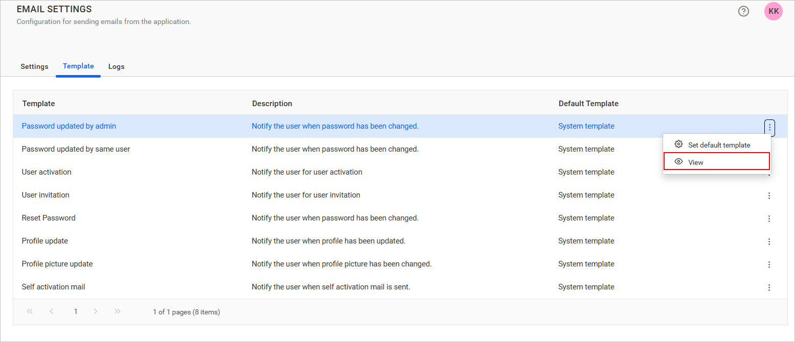Jump to the last page
The height and width of the screenshot is (342, 795).
(118, 311)
